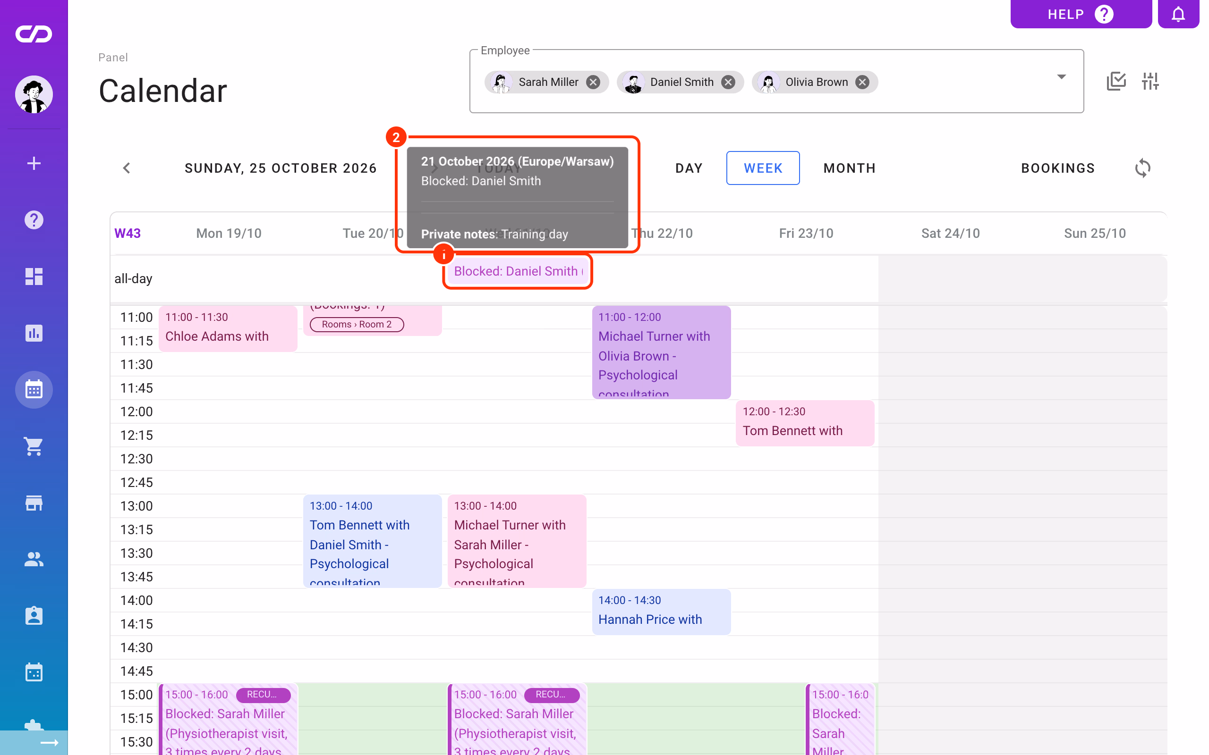Open the question mark help sidebar icon
The image size is (1209, 755).
(34, 220)
